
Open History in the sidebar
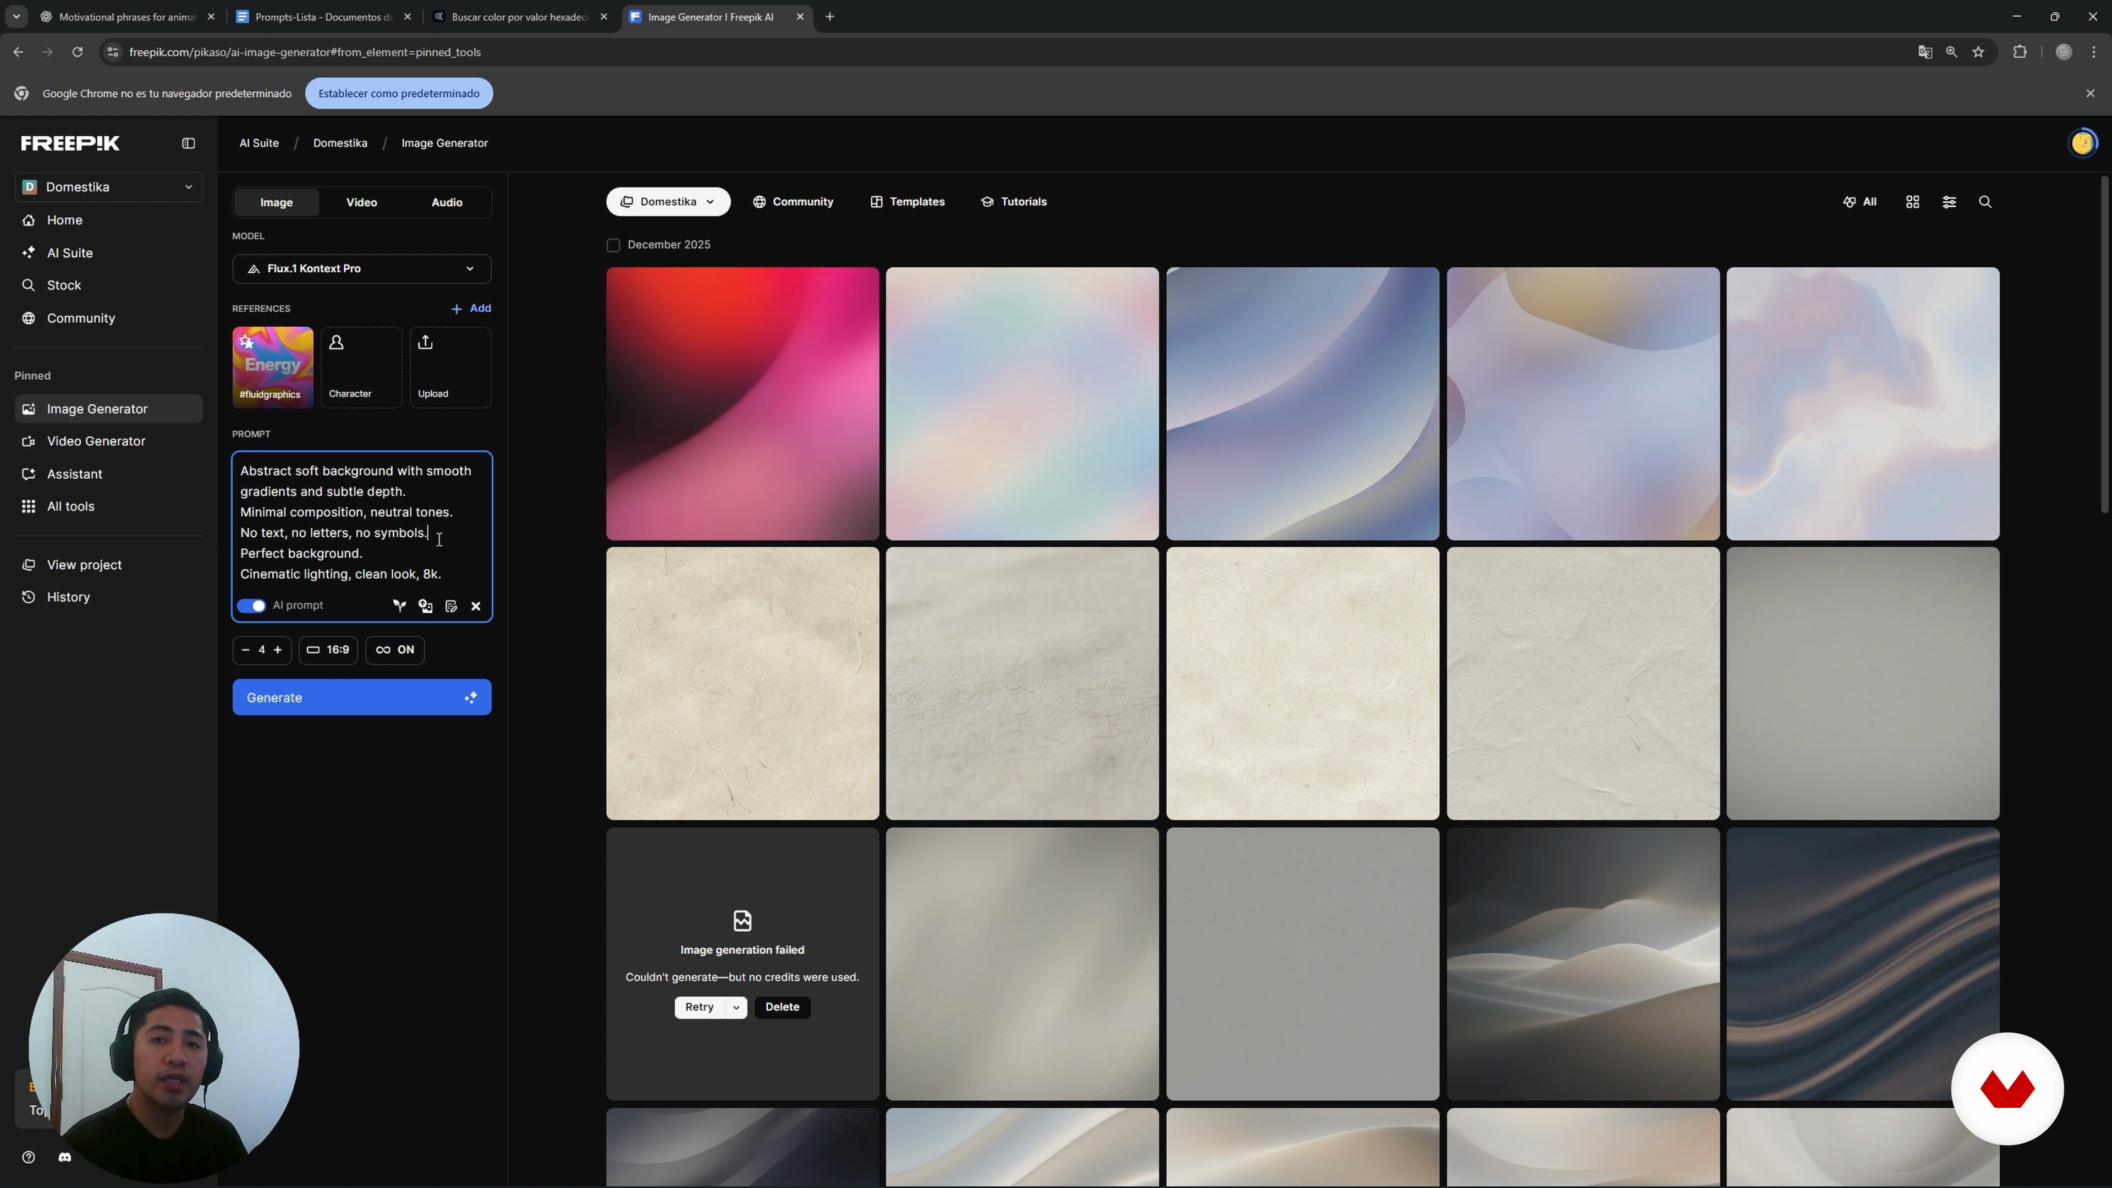coord(109,598)
